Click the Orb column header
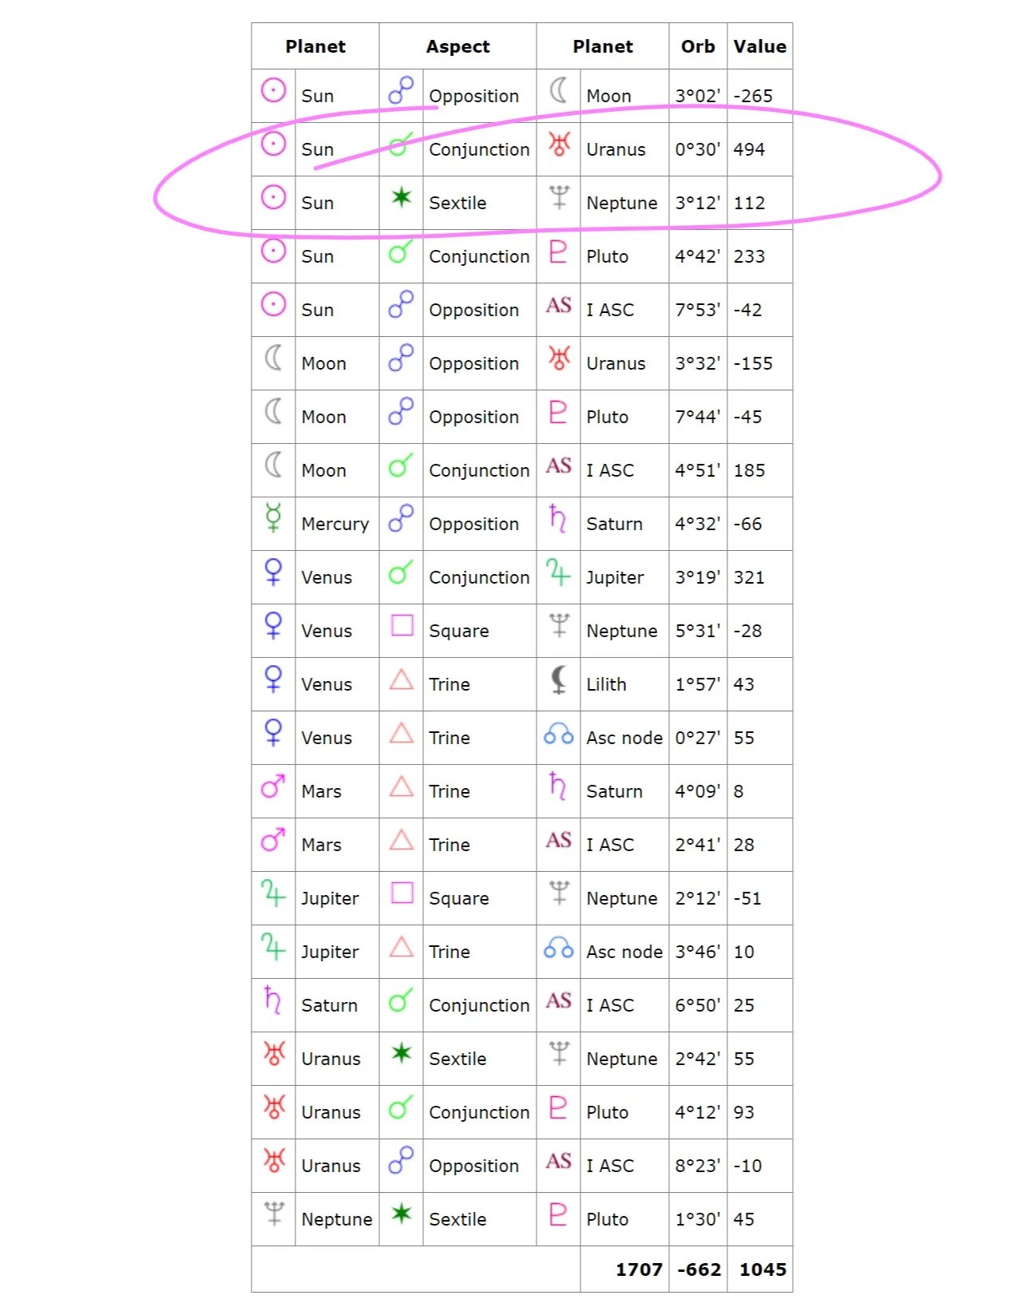Viewport: 1010px width, 1311px height. click(698, 46)
